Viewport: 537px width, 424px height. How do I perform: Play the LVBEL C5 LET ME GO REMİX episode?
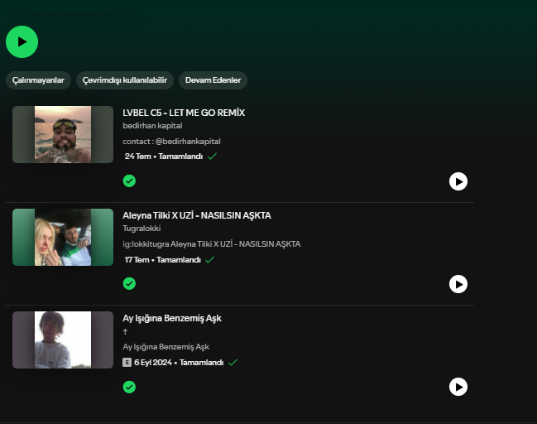pos(458,181)
